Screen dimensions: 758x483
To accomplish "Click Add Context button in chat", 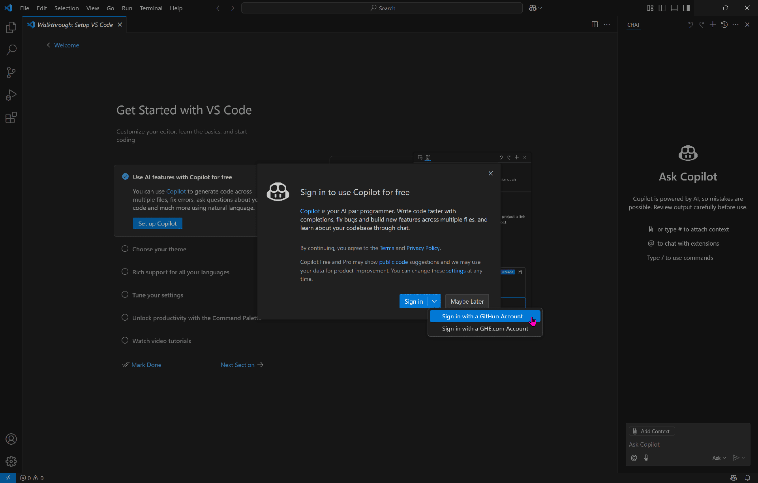I will (652, 431).
